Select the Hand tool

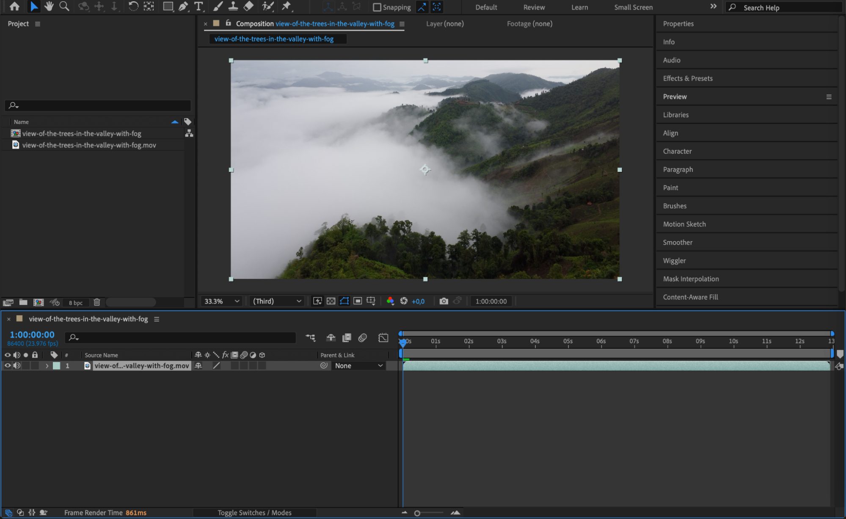(49, 6)
